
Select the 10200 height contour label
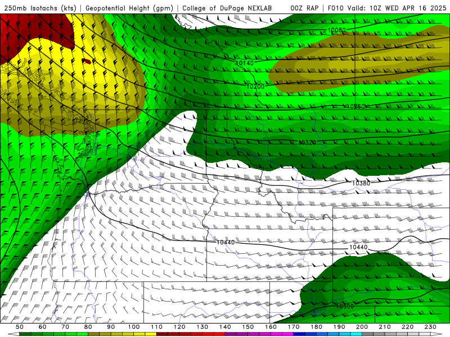point(255,86)
